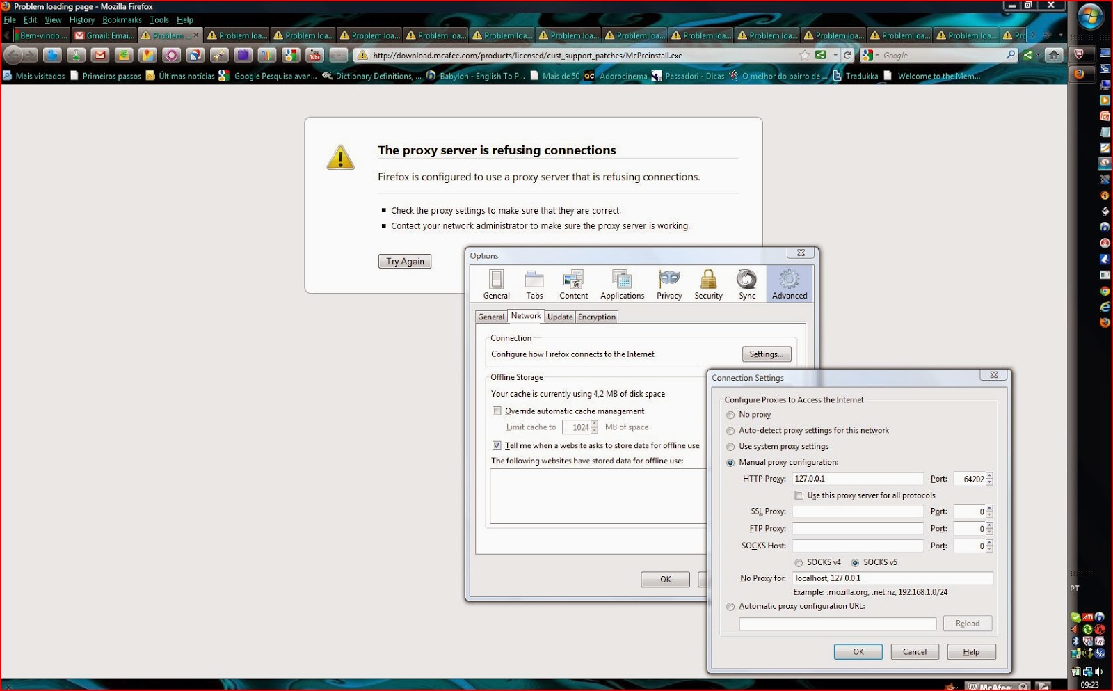
Task: Open the History menu
Action: click(81, 20)
